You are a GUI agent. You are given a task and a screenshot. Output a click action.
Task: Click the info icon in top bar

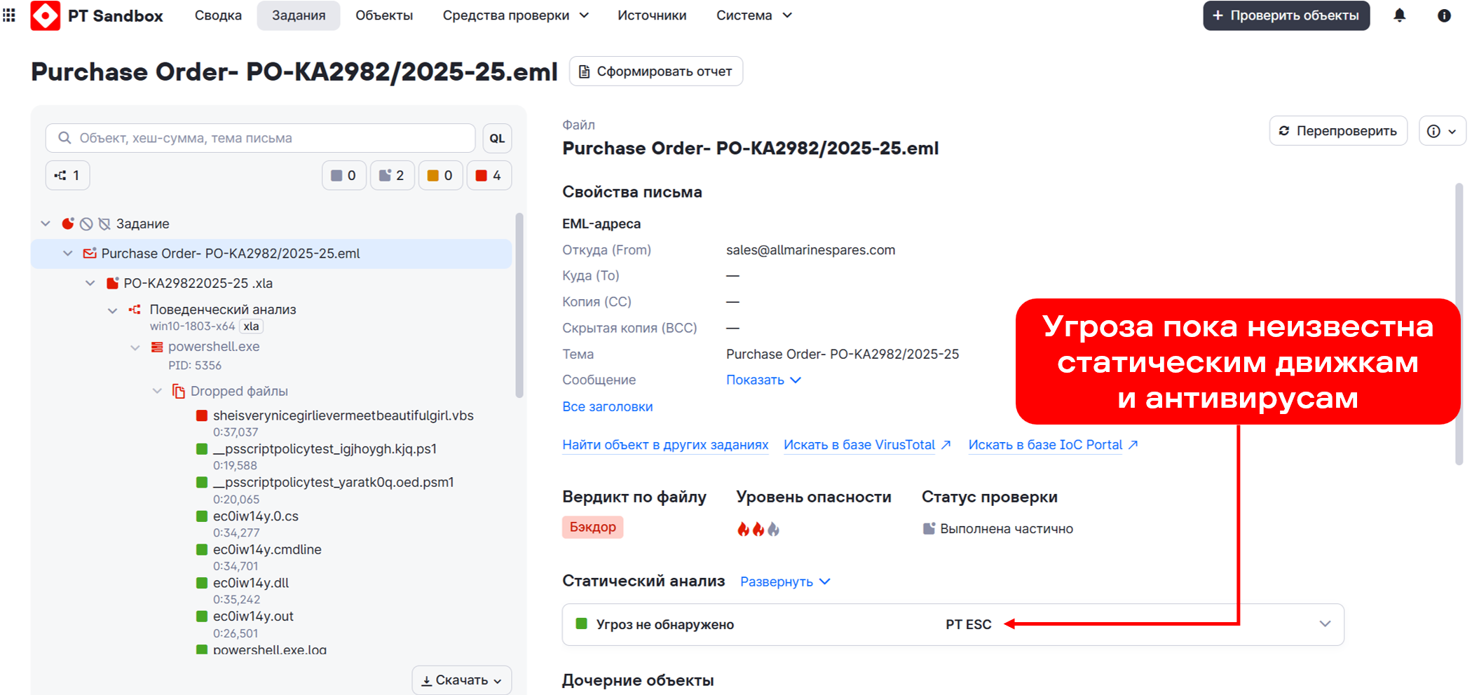pos(1444,15)
